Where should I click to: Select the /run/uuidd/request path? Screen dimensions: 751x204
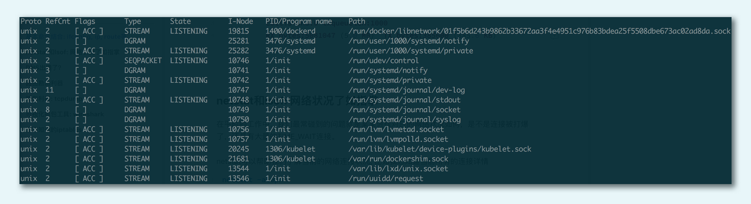point(385,179)
